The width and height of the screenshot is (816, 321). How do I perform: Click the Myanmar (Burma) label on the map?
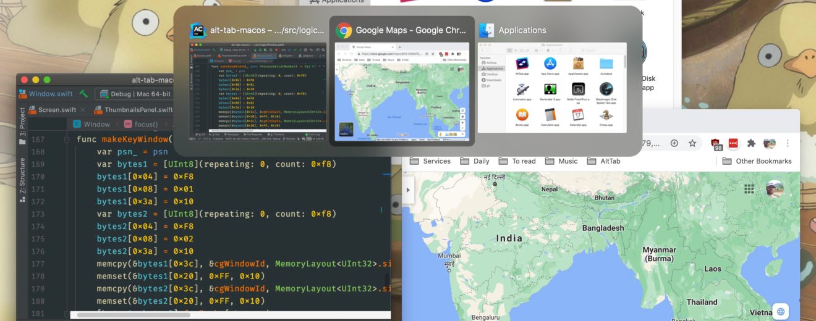pos(659,254)
